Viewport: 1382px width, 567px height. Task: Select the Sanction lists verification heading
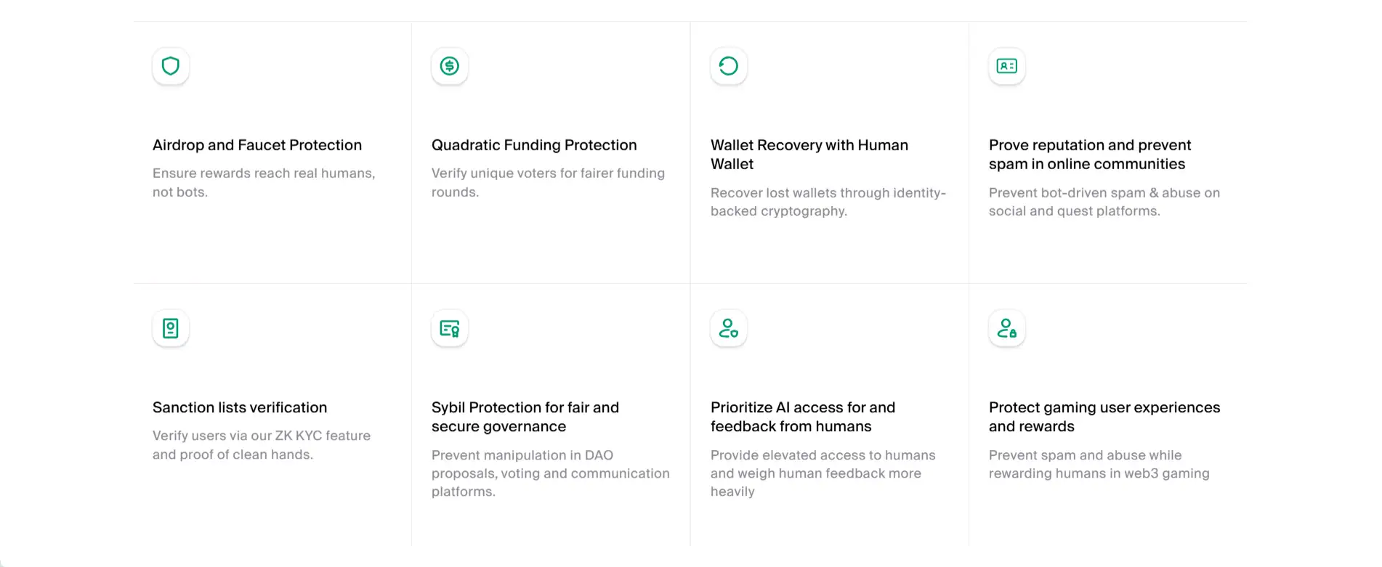coord(240,407)
